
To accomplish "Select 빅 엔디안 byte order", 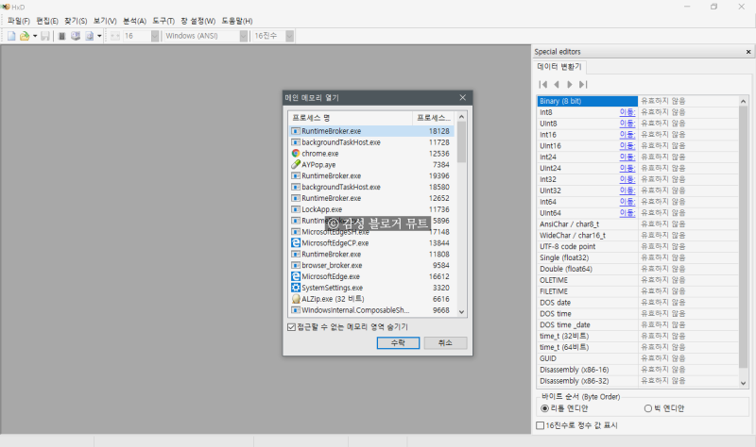I will coord(648,408).
